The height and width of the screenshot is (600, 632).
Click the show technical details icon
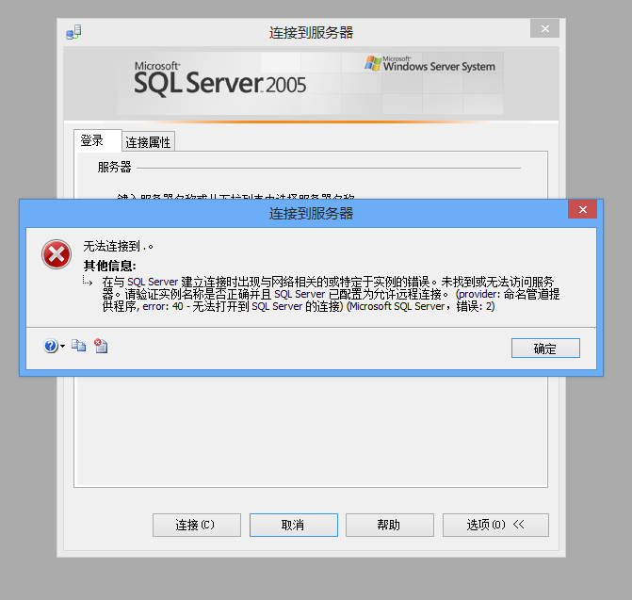pyautogui.click(x=101, y=347)
